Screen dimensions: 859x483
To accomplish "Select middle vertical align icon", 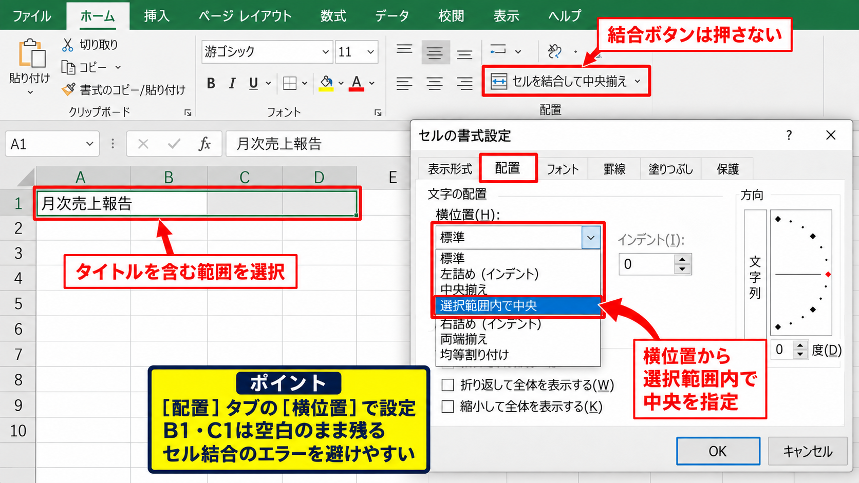I will click(435, 52).
